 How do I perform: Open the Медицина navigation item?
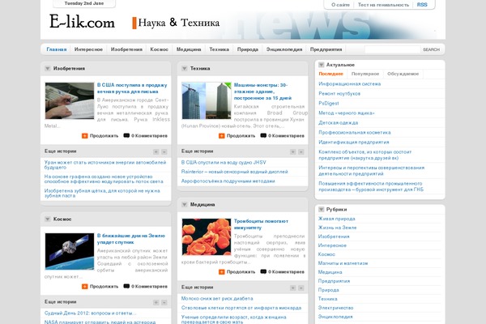189,49
